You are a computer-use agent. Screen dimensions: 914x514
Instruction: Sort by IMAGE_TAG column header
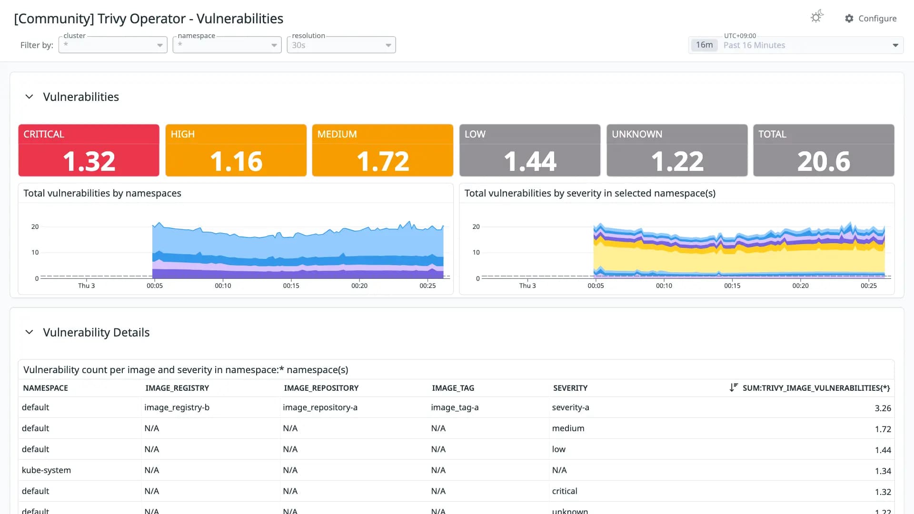[453, 388]
